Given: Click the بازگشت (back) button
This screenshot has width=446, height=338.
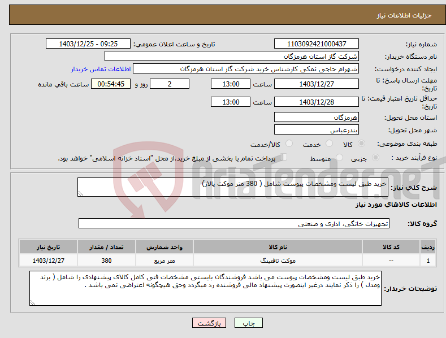Looking at the screenshot, I should click(209, 323).
